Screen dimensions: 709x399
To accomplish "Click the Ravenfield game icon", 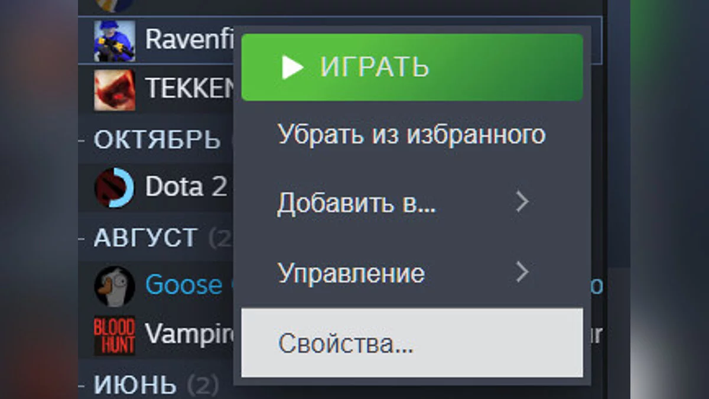I will coord(115,41).
